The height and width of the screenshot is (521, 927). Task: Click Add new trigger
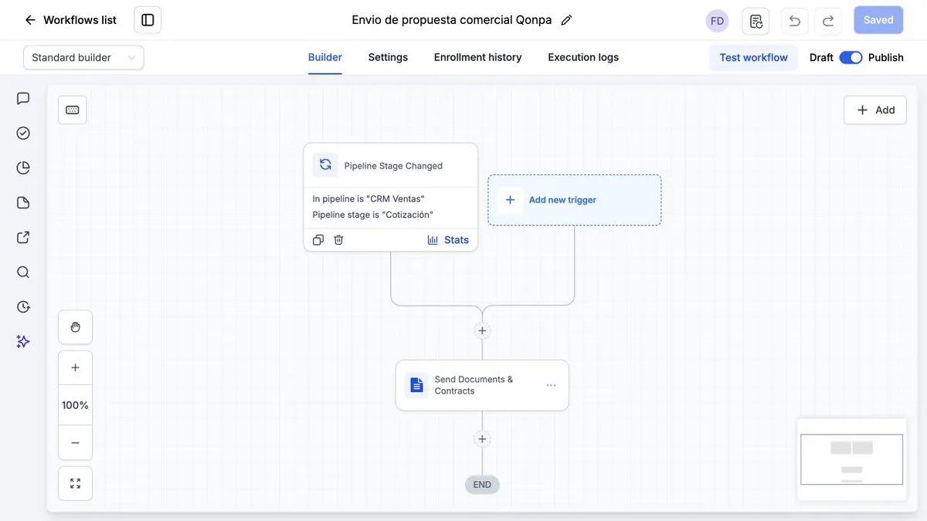[574, 200]
